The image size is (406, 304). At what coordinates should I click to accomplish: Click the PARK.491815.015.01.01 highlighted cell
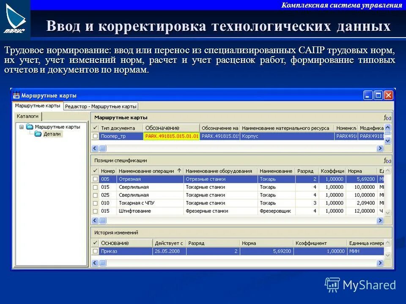(x=171, y=136)
